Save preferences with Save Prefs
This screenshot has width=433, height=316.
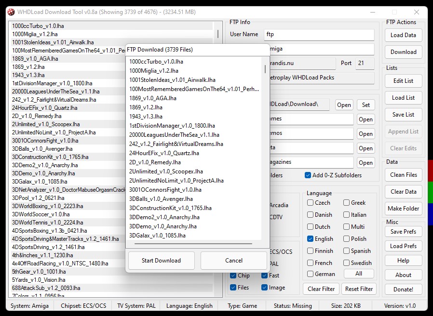[x=403, y=232]
